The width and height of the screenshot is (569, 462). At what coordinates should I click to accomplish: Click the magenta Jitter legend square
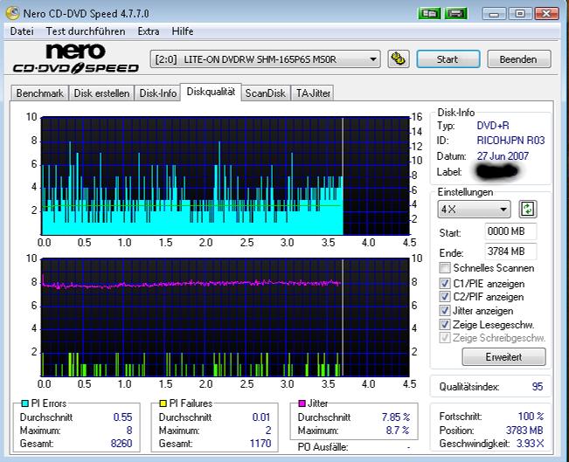pyautogui.click(x=301, y=403)
